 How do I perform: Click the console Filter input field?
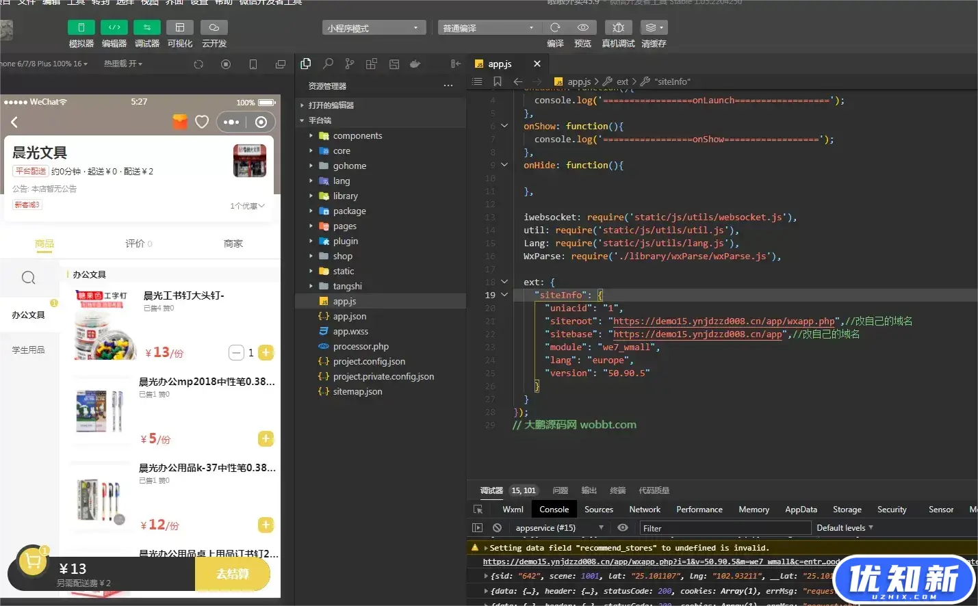[x=725, y=528]
